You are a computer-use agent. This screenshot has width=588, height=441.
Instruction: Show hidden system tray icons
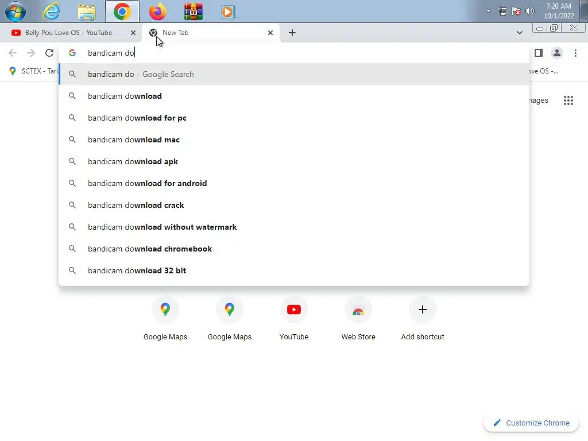coord(488,11)
